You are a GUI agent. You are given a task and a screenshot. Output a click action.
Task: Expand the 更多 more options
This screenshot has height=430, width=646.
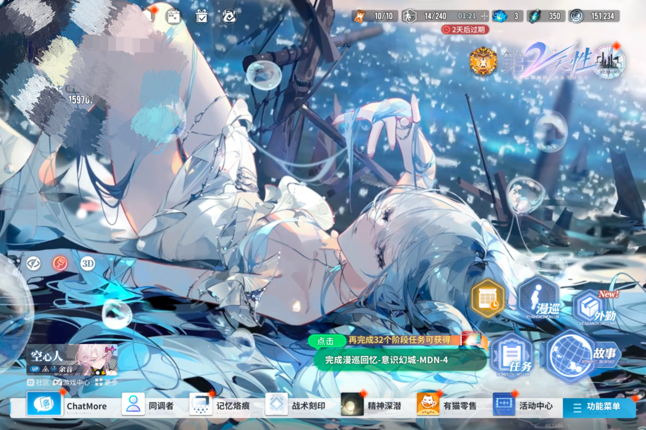[107, 382]
